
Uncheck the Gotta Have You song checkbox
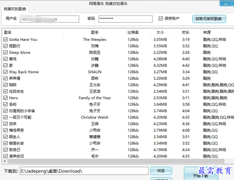(x=6, y=40)
